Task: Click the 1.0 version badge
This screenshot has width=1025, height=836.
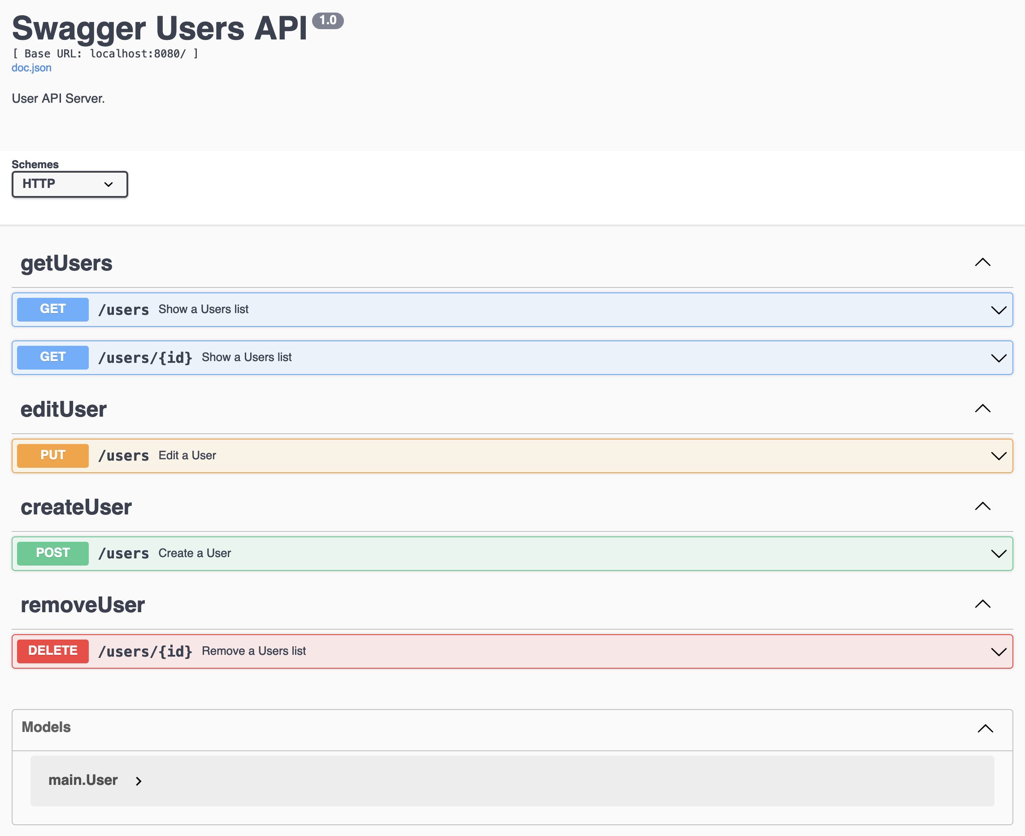Action: pyautogui.click(x=328, y=20)
